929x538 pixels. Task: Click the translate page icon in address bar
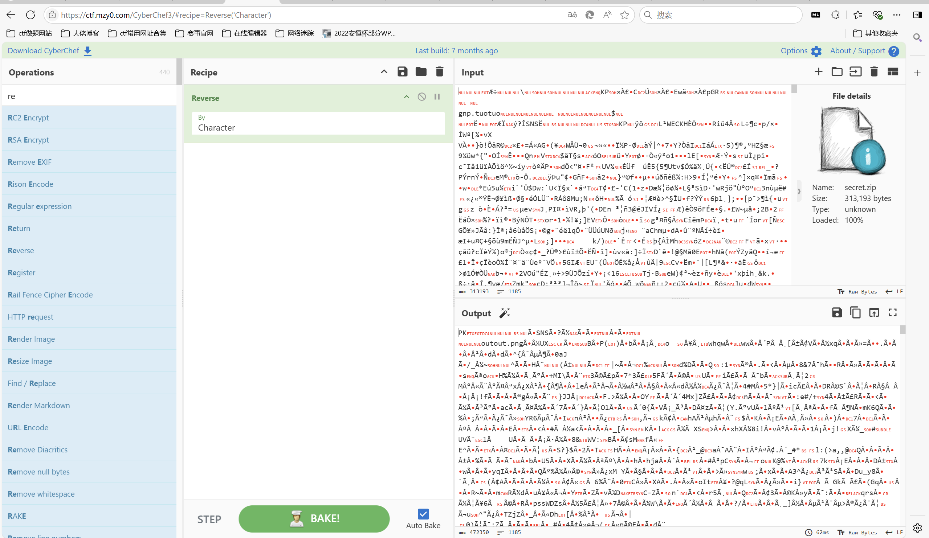click(572, 15)
